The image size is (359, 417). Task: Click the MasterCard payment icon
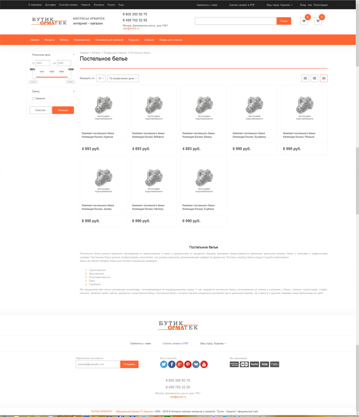pyautogui.click(x=244, y=364)
